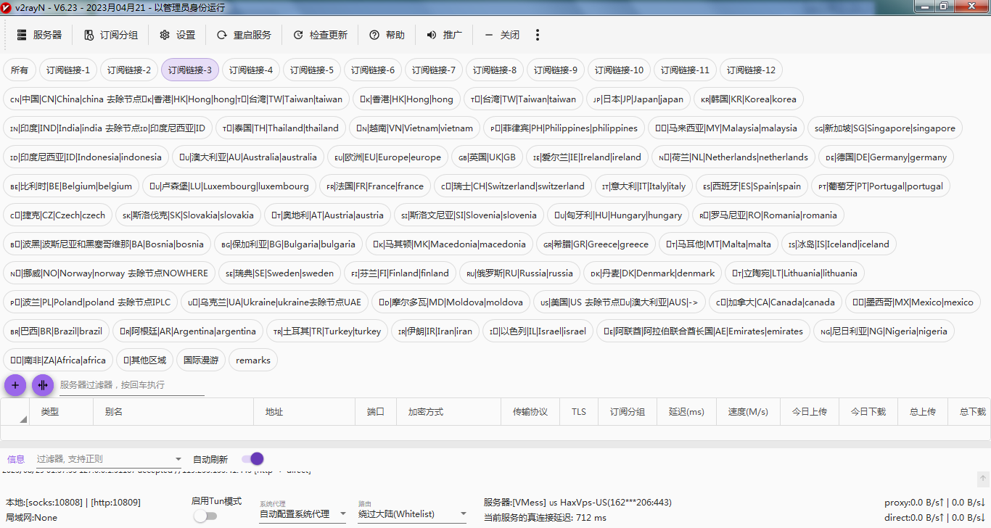Click 检查更新 check update icon
The image size is (991, 528).
[298, 35]
